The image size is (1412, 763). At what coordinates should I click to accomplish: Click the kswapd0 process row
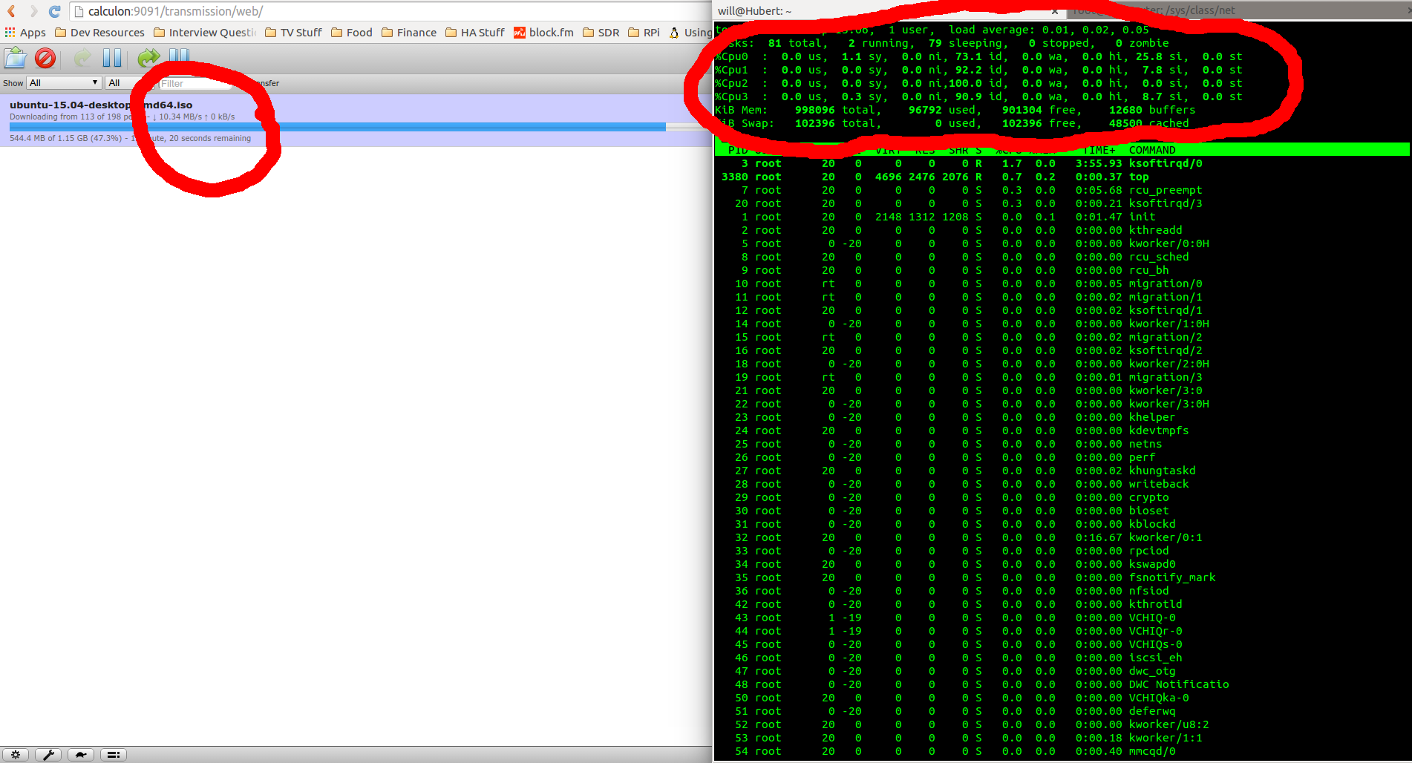1062,564
